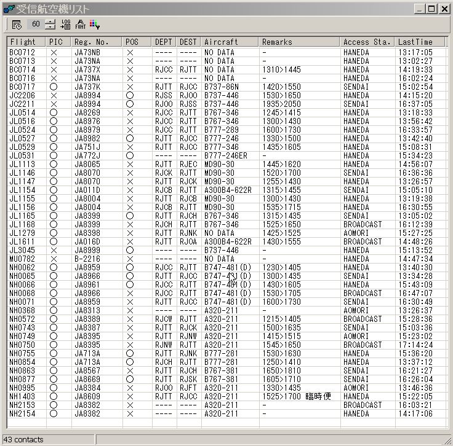Open the FONT settings icon
453x446 pixels.
point(80,25)
